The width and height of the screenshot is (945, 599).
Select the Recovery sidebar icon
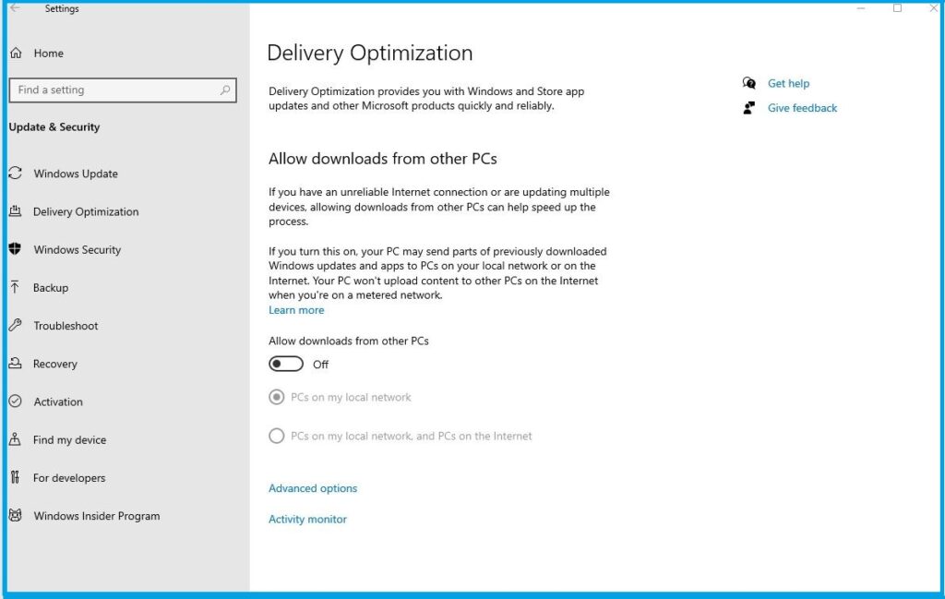click(x=14, y=364)
